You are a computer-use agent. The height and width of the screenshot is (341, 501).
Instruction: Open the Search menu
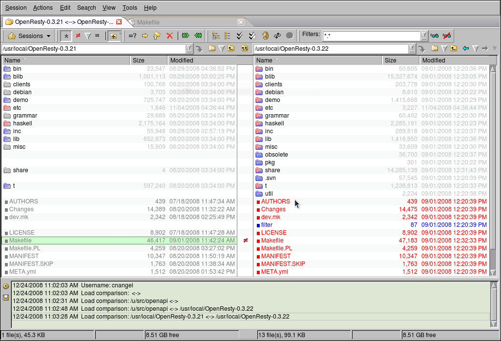[x=86, y=8]
